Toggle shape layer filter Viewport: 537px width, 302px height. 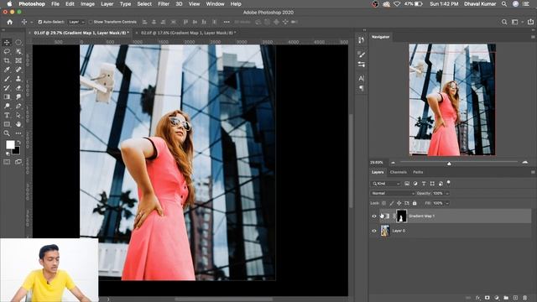point(432,184)
